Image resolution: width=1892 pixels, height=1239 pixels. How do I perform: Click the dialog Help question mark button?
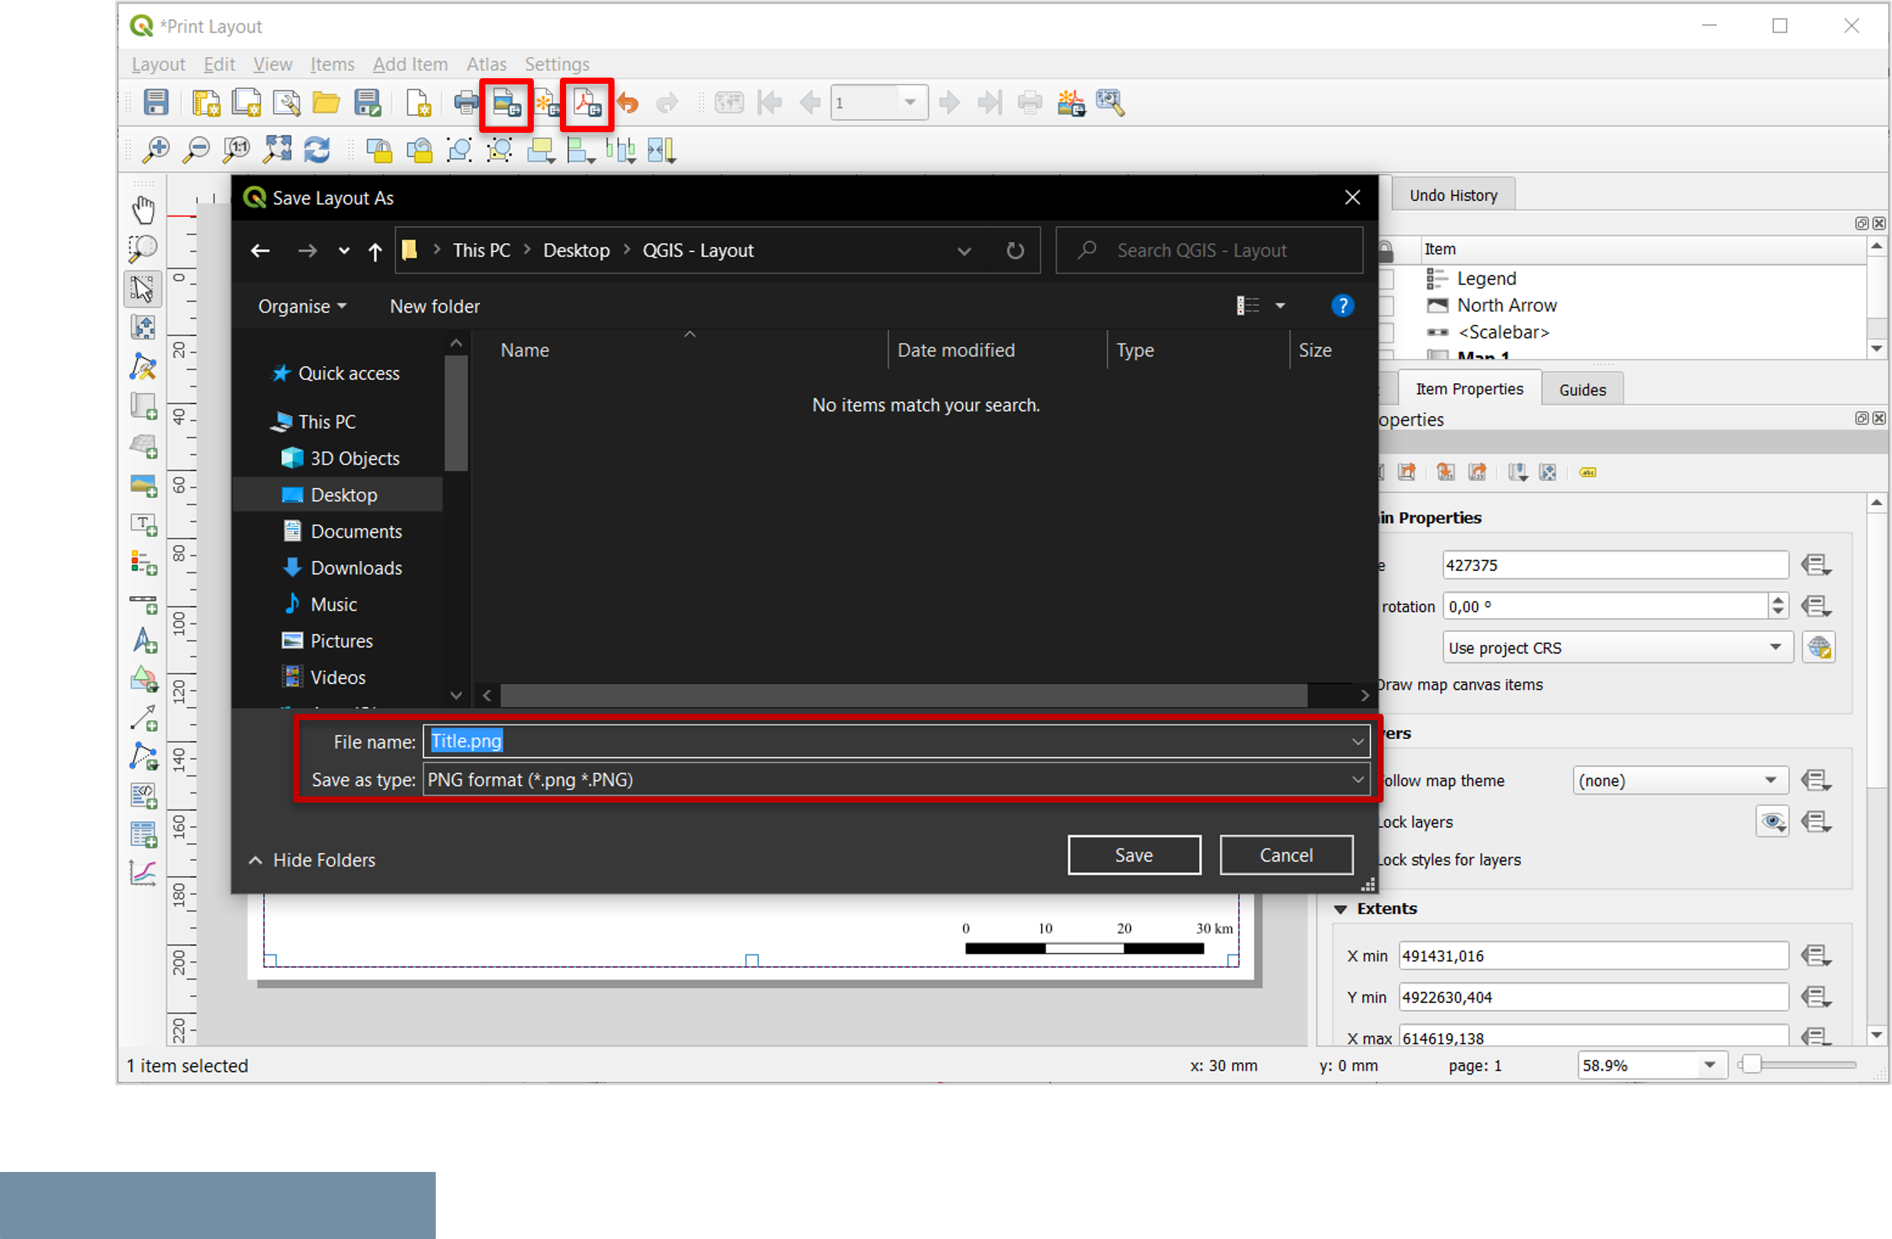[1342, 306]
